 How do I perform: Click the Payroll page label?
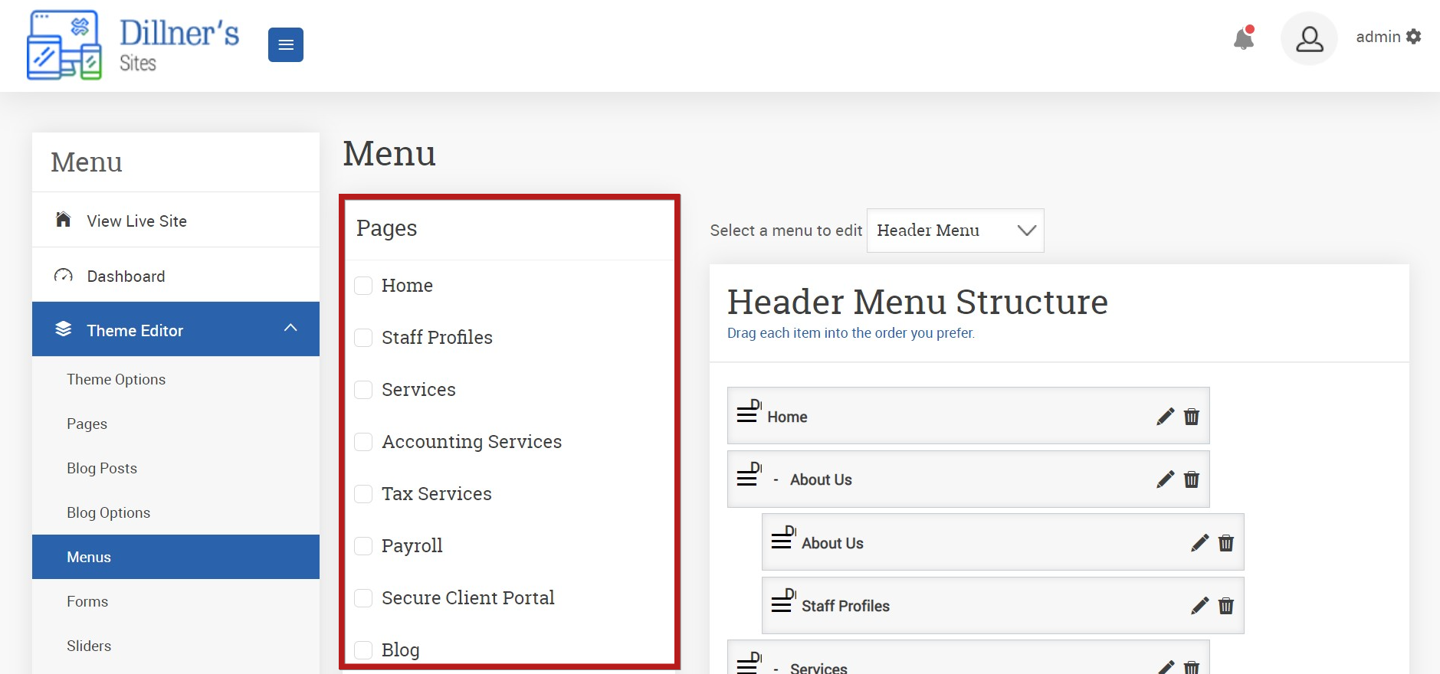412,546
